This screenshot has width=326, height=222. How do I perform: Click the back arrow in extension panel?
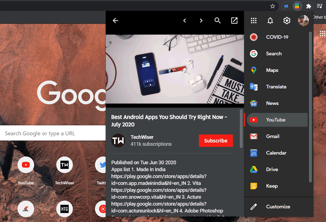(x=115, y=21)
